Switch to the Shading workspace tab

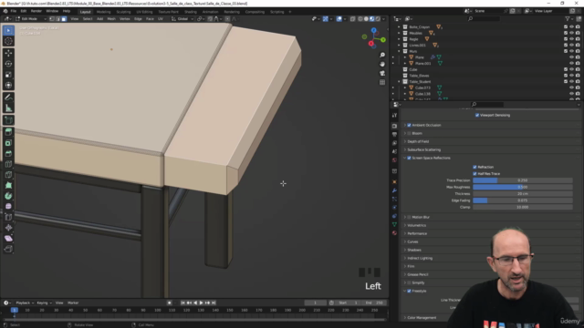190,12
